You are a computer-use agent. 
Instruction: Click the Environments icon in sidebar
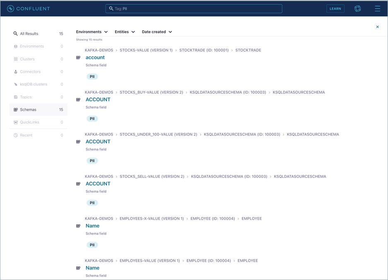point(16,46)
